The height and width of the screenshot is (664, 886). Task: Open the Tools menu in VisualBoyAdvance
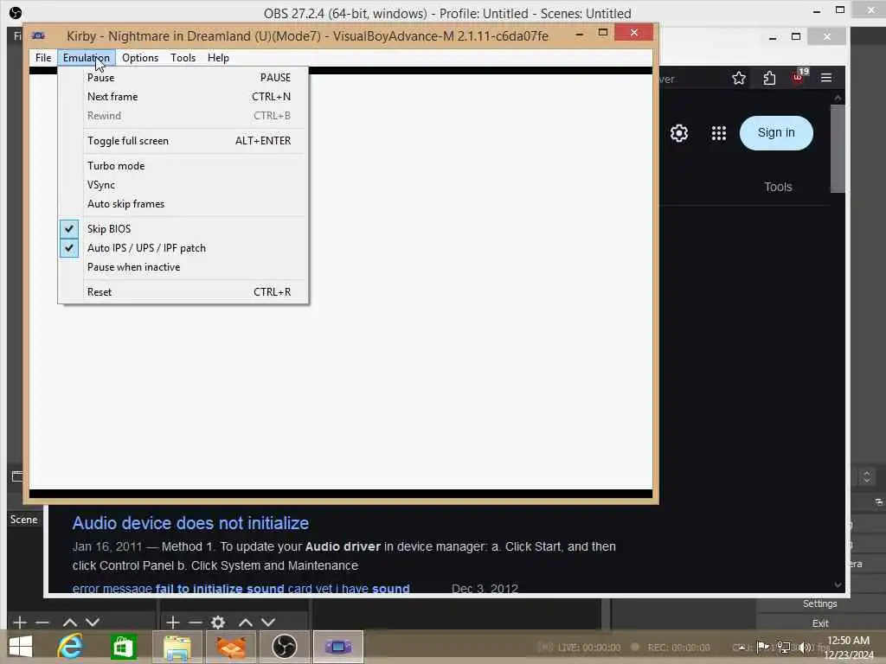click(x=183, y=58)
